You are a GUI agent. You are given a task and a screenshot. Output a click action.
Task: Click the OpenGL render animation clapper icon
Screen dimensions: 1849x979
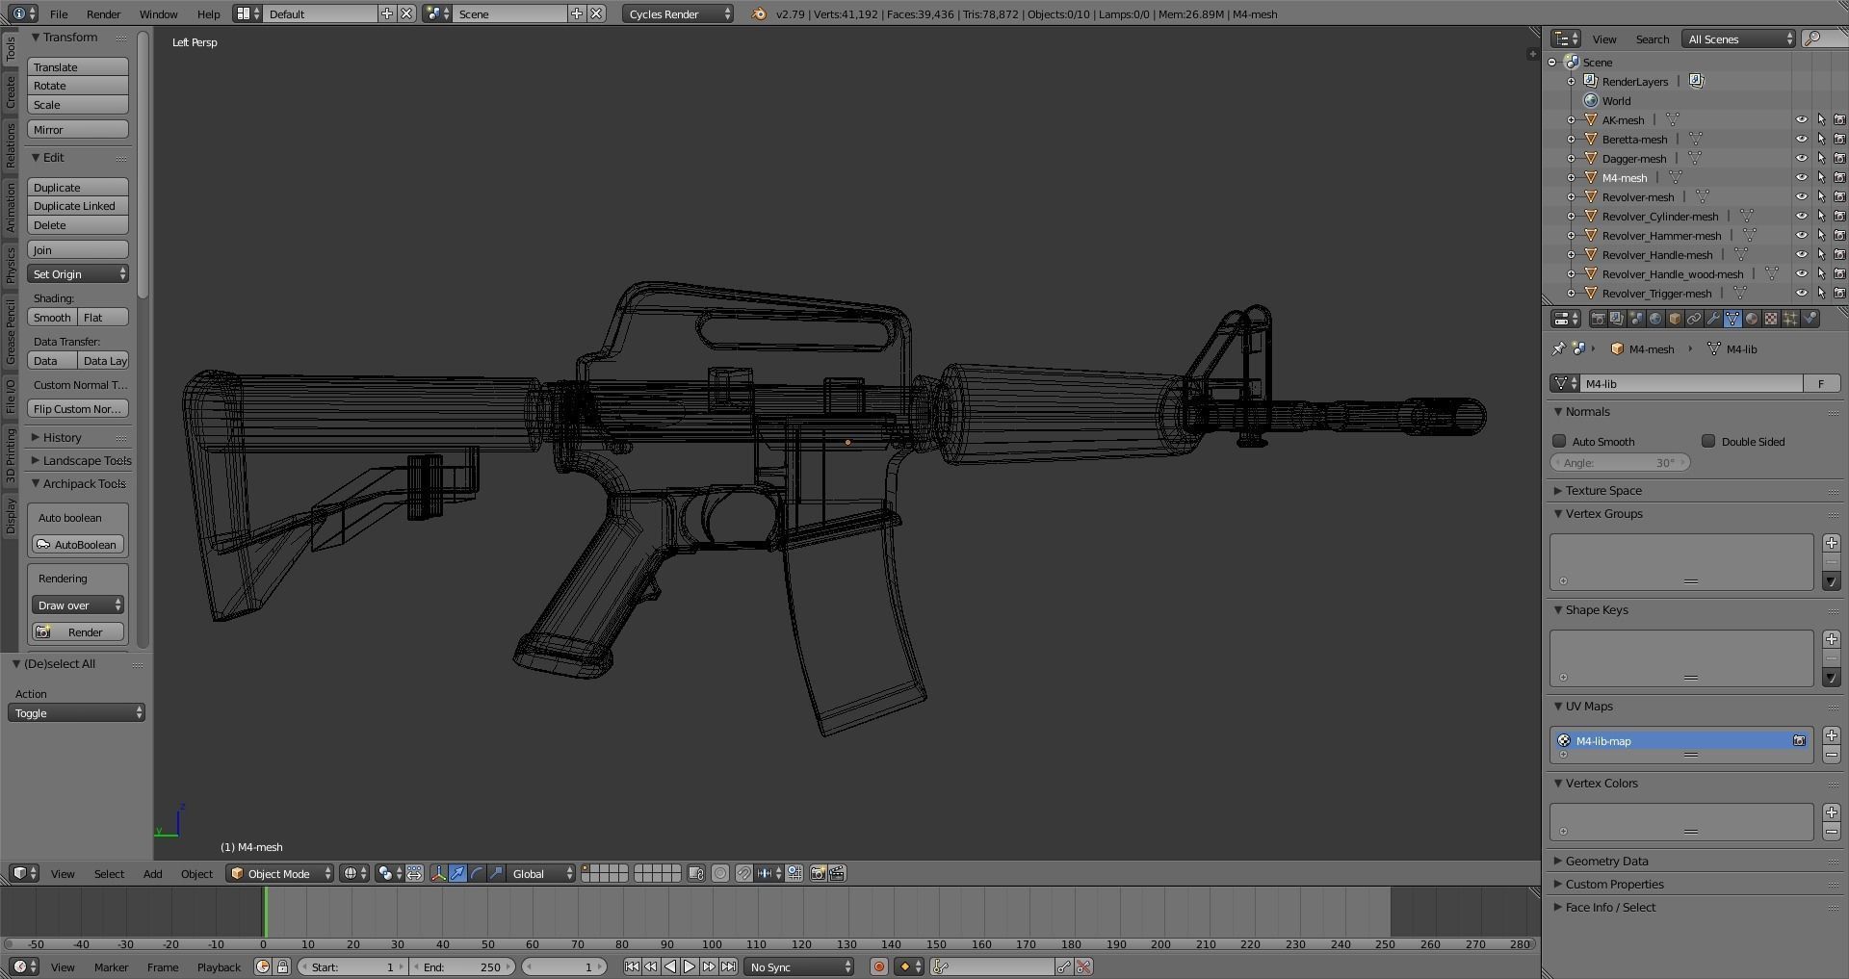click(x=837, y=873)
